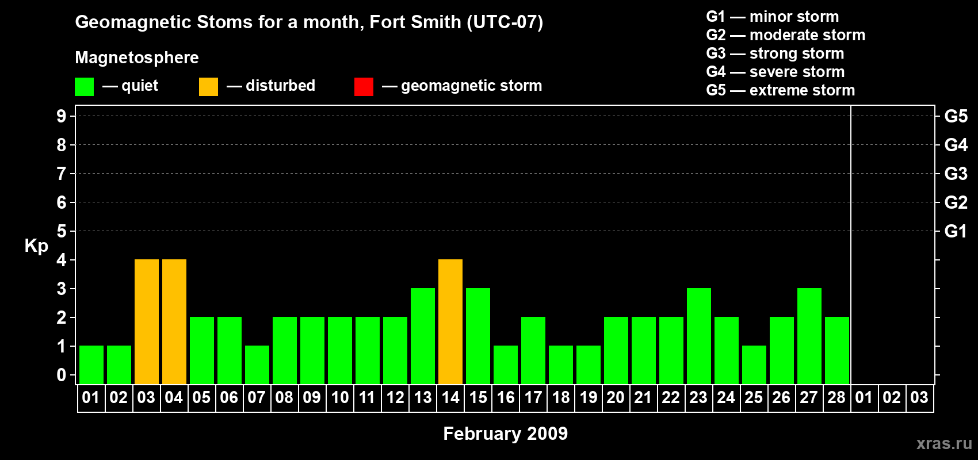Click the date label 11
Image resolution: width=978 pixels, height=460 pixels.
(367, 397)
